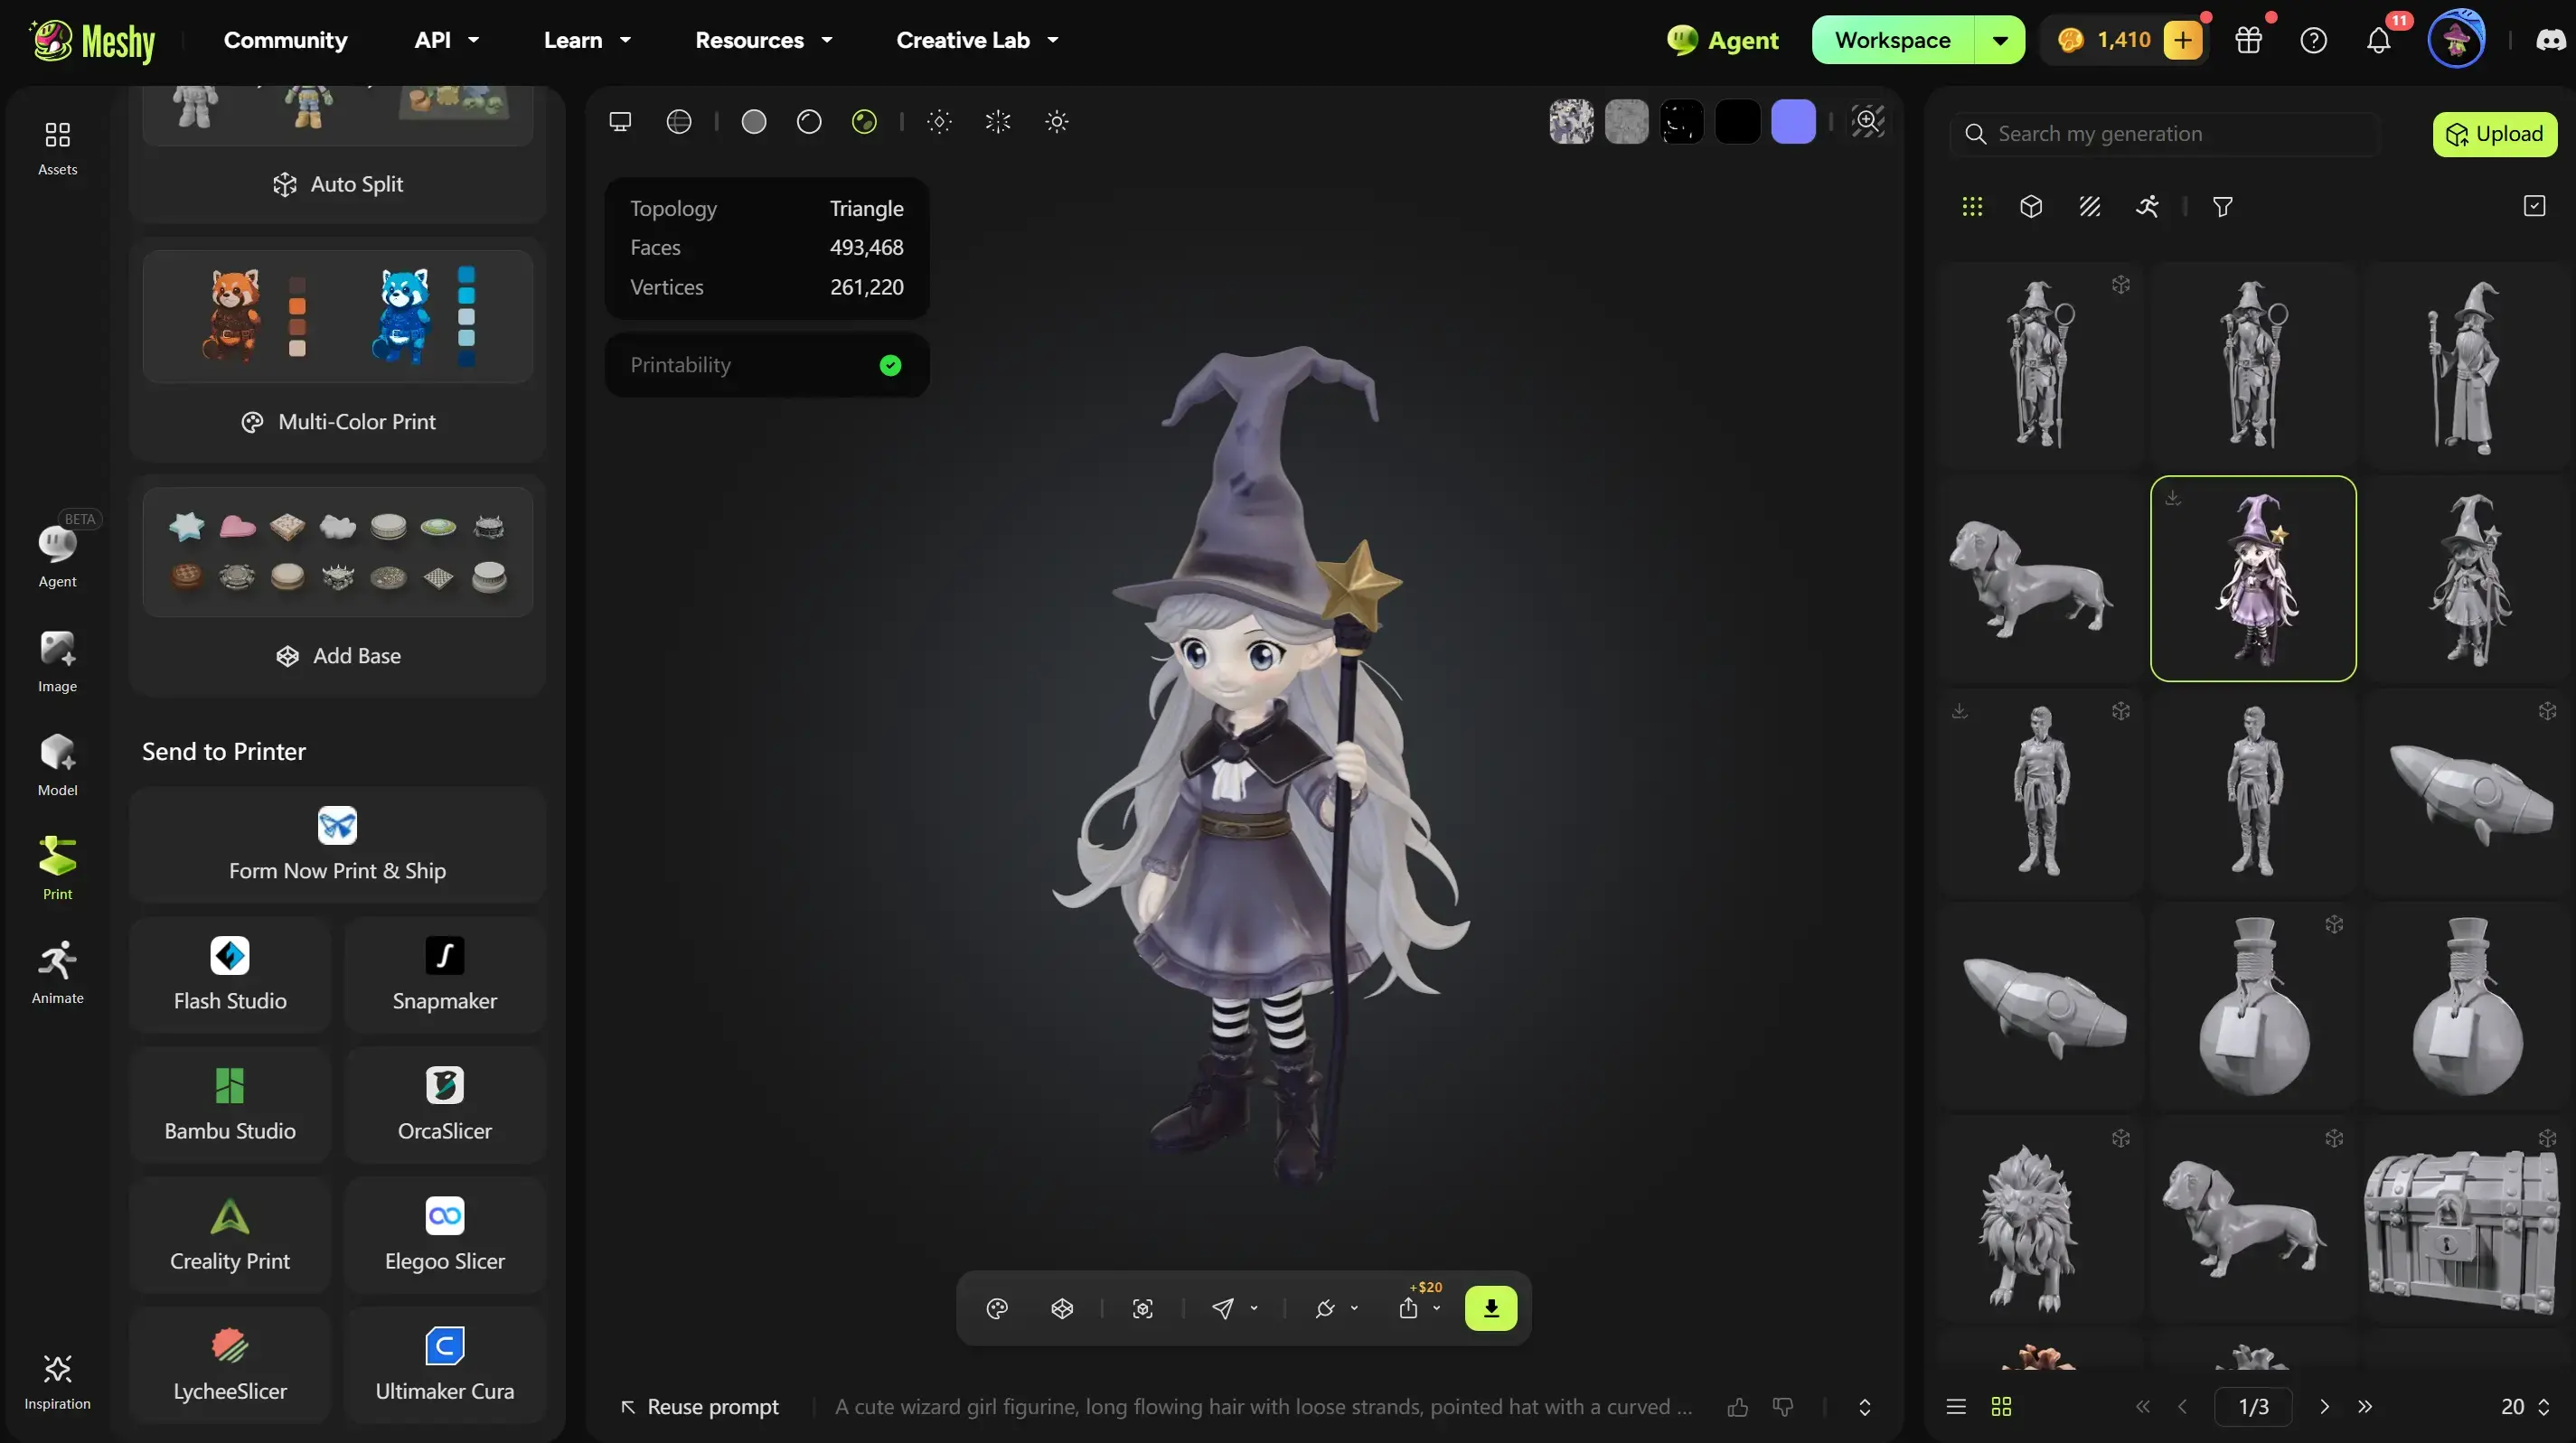
Task: Toggle multi-select checkbox in generations panel
Action: (x=2534, y=207)
